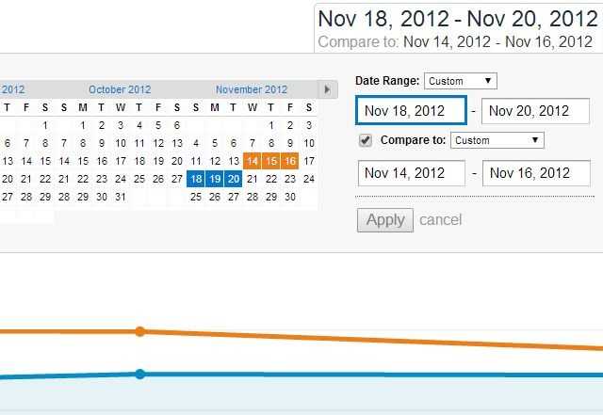Viewport: 603px width, 415px height.
Task: Pick November 14 highlighted in orange
Action: pyautogui.click(x=253, y=161)
